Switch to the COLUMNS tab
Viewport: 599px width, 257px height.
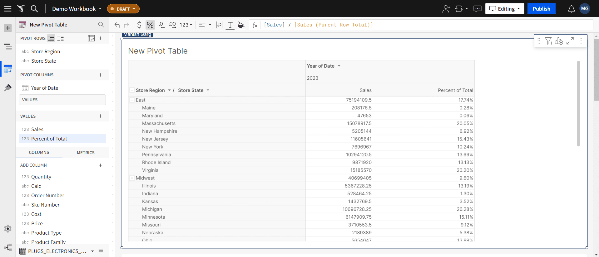tap(39, 153)
